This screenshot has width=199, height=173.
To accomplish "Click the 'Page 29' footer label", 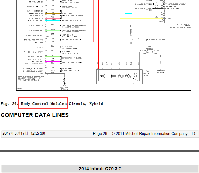I will point(100,133).
